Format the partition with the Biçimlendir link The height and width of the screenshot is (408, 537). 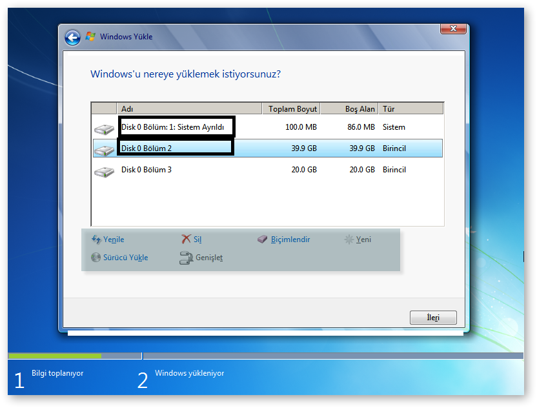tap(290, 240)
